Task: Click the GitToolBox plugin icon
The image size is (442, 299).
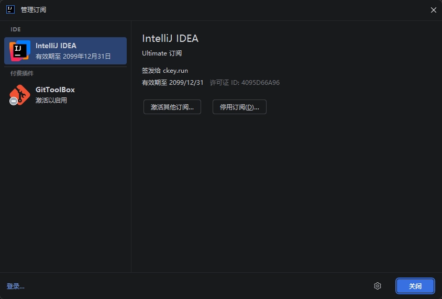Action: [19, 95]
